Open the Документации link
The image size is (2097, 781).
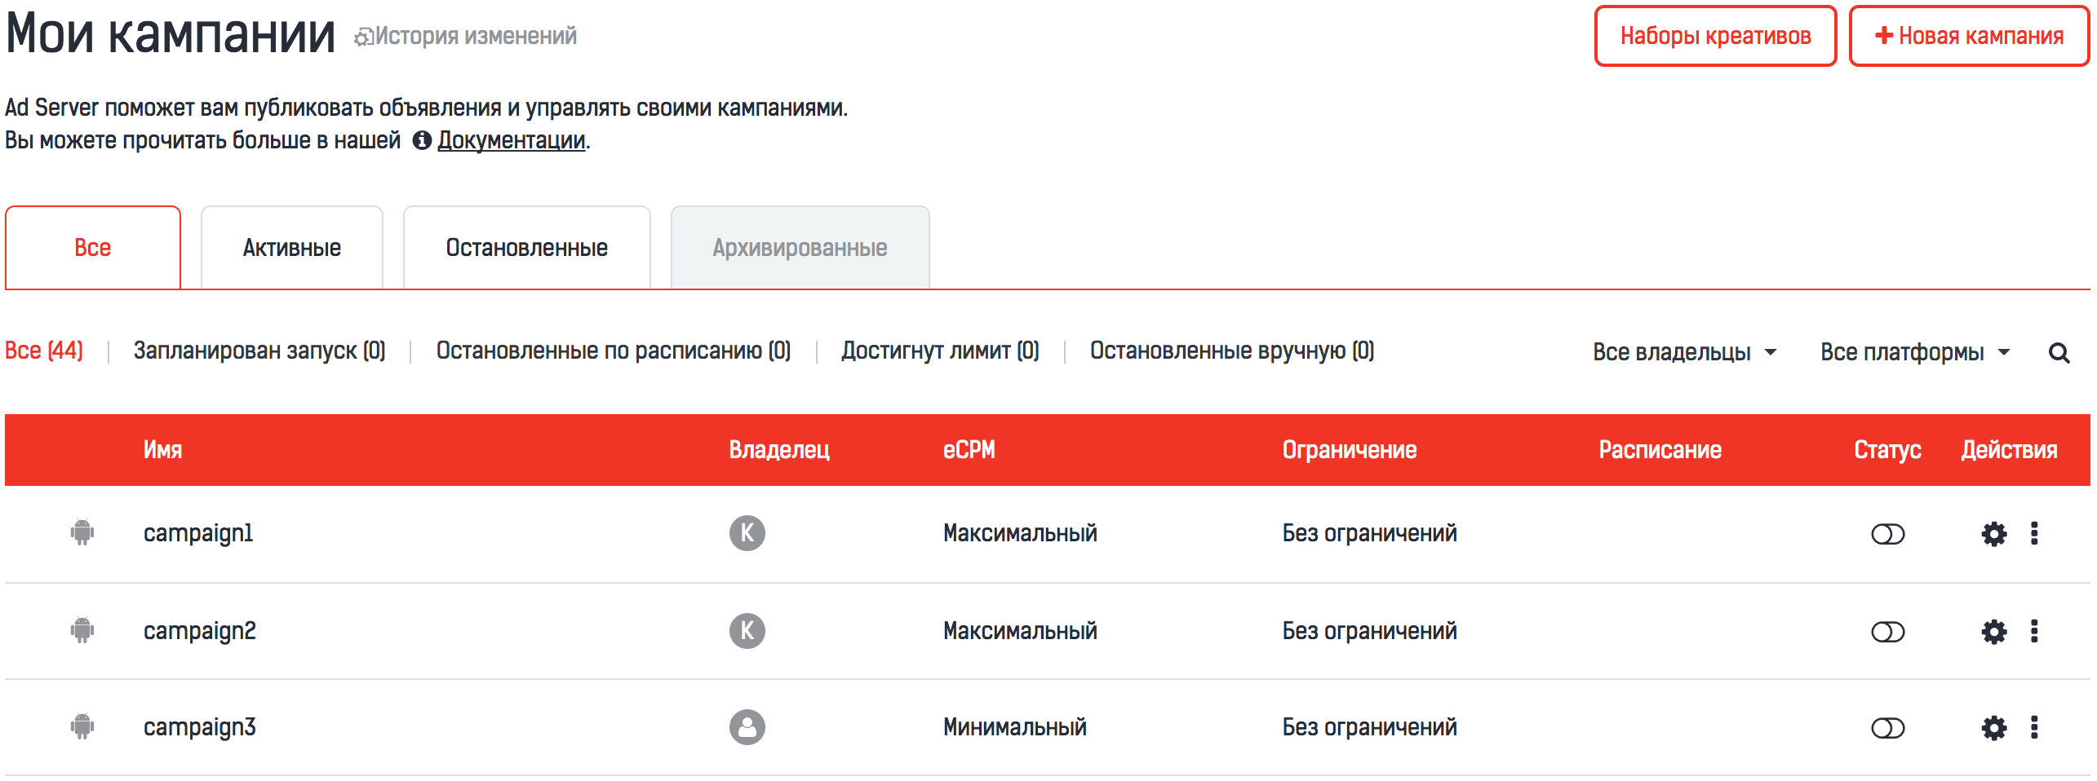(x=512, y=140)
